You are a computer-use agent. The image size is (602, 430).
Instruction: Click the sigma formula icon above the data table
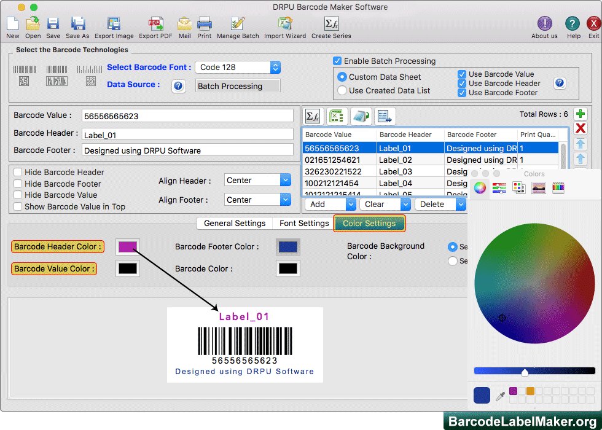(313, 116)
